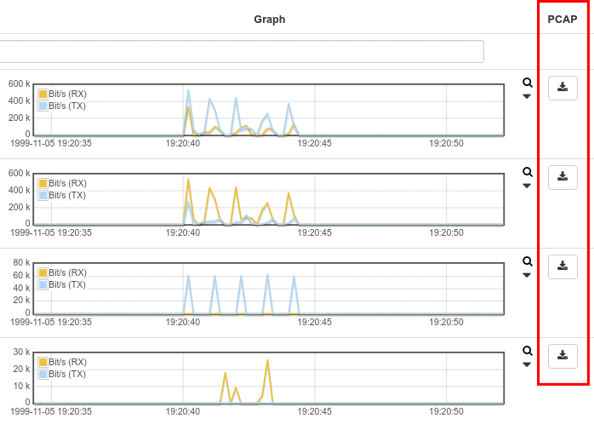
Task: Open the caret dropdown beside the second graph
Action: pyautogui.click(x=527, y=186)
